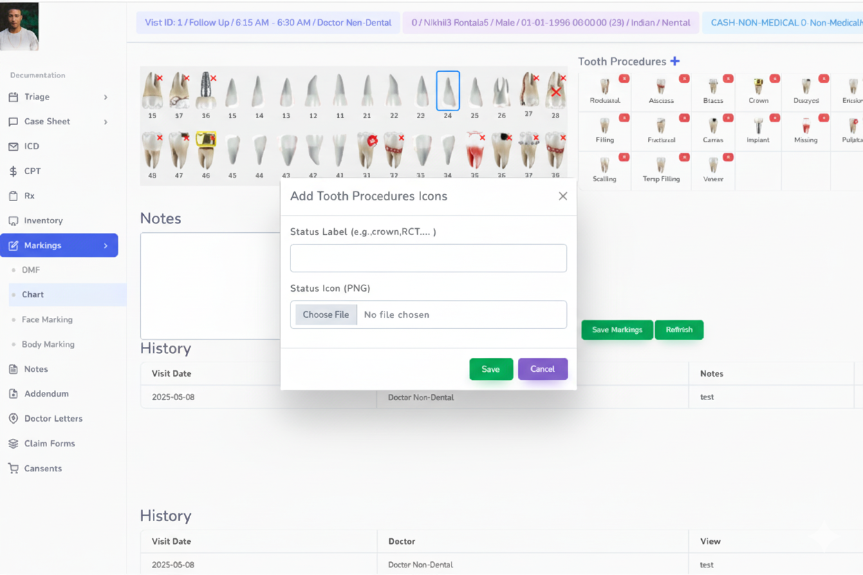Screen dimensions: 863x575
Task: Select the Implant procedure icon
Action: [x=758, y=126]
